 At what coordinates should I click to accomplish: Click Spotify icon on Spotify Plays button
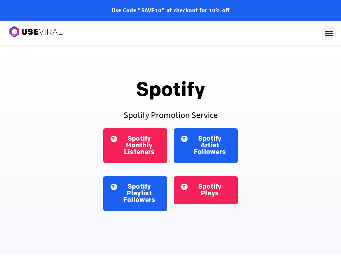click(x=184, y=187)
